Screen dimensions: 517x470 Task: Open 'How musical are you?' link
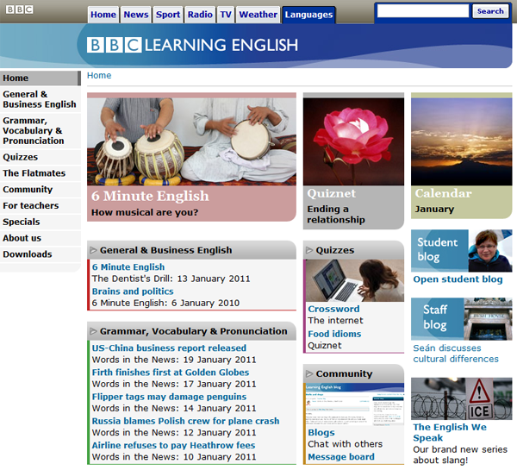(x=145, y=212)
